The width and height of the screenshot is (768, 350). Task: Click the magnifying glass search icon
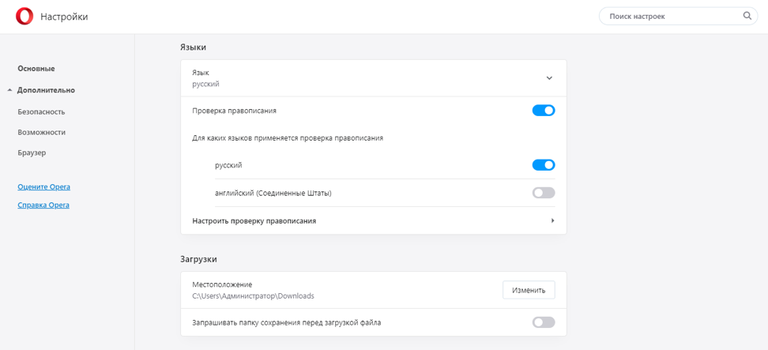pos(747,16)
